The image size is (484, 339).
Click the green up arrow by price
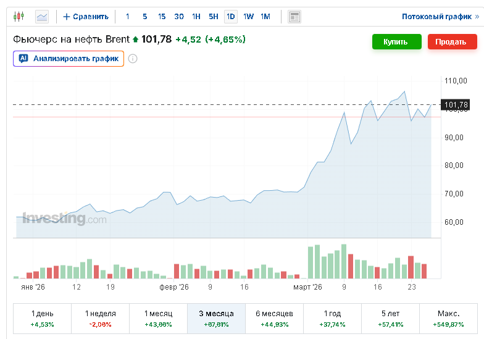(x=136, y=40)
